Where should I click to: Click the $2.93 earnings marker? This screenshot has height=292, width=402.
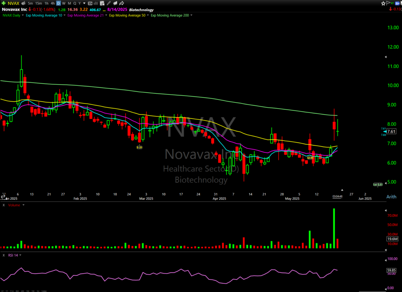click(310, 158)
